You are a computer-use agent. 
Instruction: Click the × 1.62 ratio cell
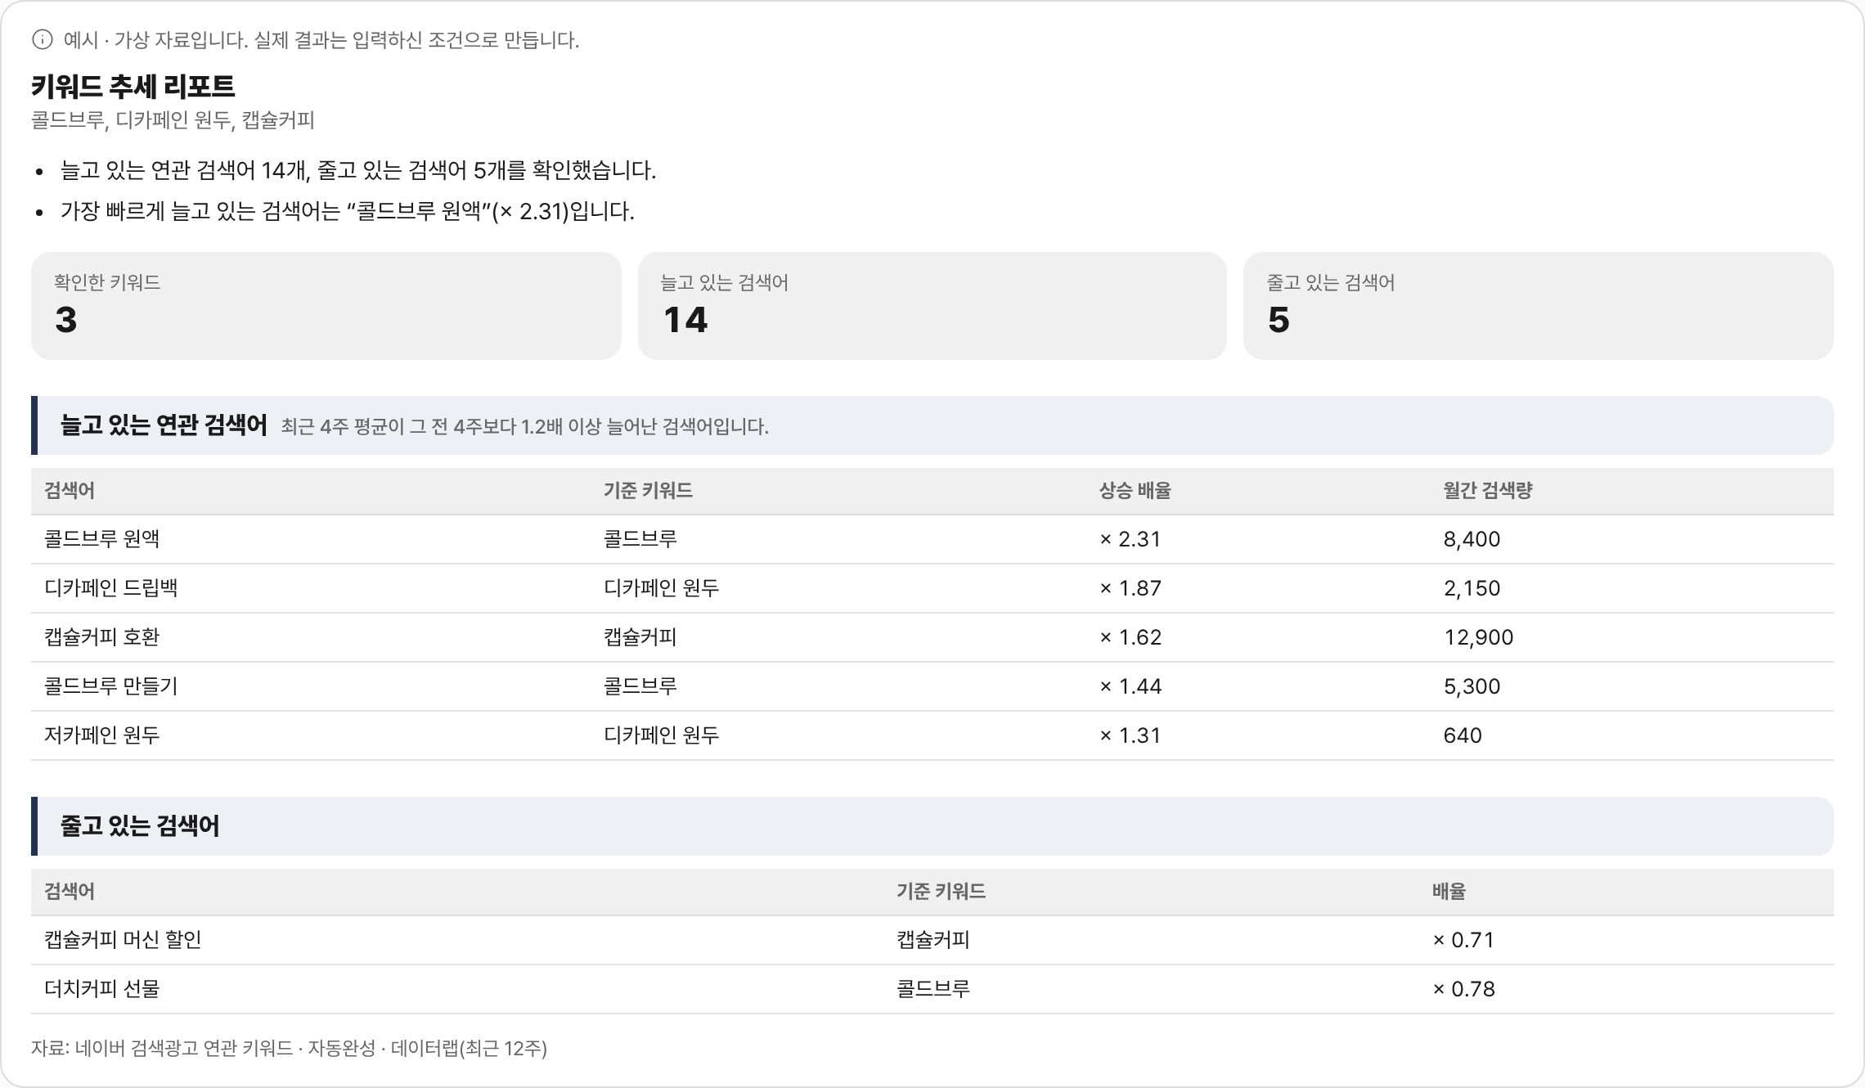click(x=1130, y=637)
